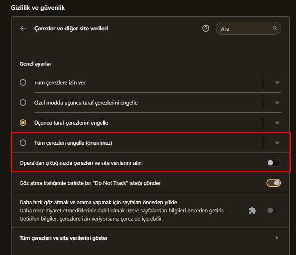The image size is (296, 255).
Task: Expand 'Özel modda üçüncü taraf çerezlerini engelle' chevron
Action: [x=277, y=102]
